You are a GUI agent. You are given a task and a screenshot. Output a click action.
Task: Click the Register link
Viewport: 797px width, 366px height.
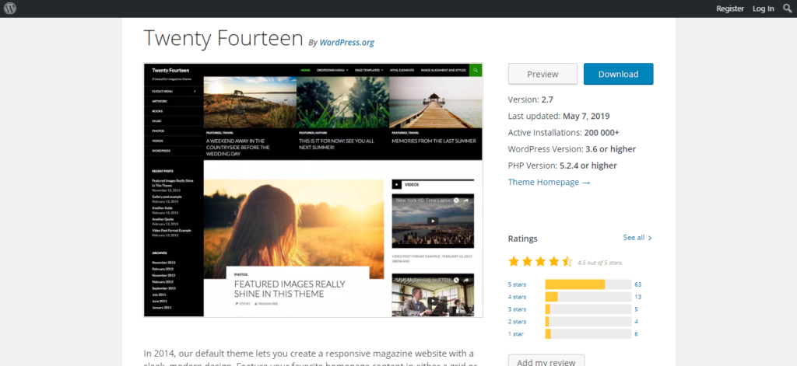(x=730, y=9)
